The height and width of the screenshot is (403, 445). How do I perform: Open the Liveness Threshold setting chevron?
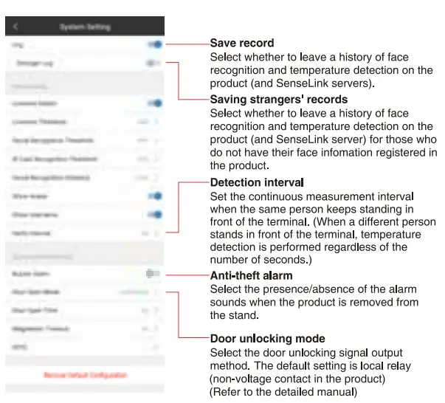click(156, 122)
